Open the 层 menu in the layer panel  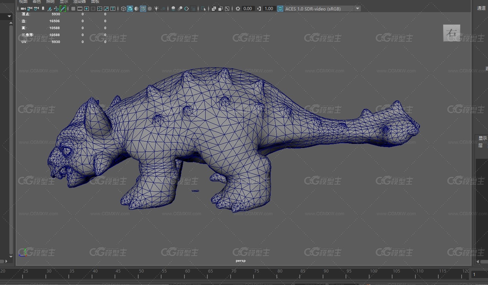point(480,146)
